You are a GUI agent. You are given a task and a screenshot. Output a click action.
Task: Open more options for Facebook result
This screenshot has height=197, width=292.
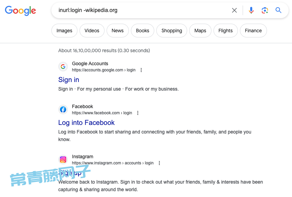pyautogui.click(x=138, y=113)
